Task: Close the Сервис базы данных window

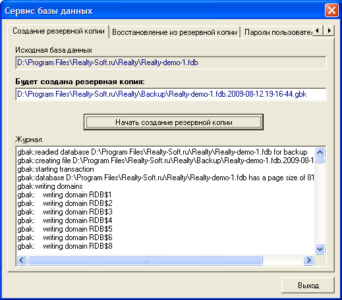Action: [331, 10]
